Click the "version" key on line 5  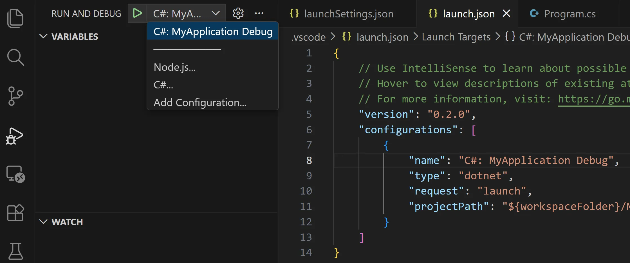386,114
